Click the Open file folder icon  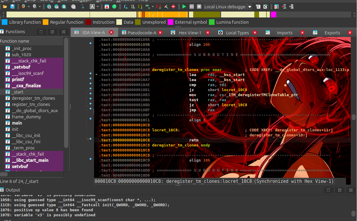tap(5, 7)
